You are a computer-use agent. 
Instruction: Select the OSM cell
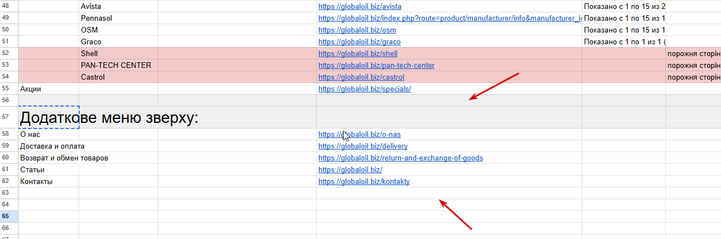(118, 30)
